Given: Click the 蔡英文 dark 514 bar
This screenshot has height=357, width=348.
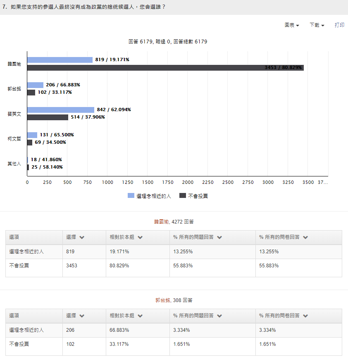Looking at the screenshot, I should pyautogui.click(x=48, y=117).
